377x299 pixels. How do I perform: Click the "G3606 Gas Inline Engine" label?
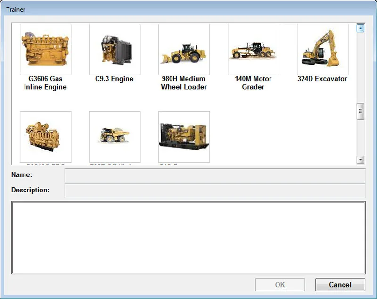pos(45,83)
